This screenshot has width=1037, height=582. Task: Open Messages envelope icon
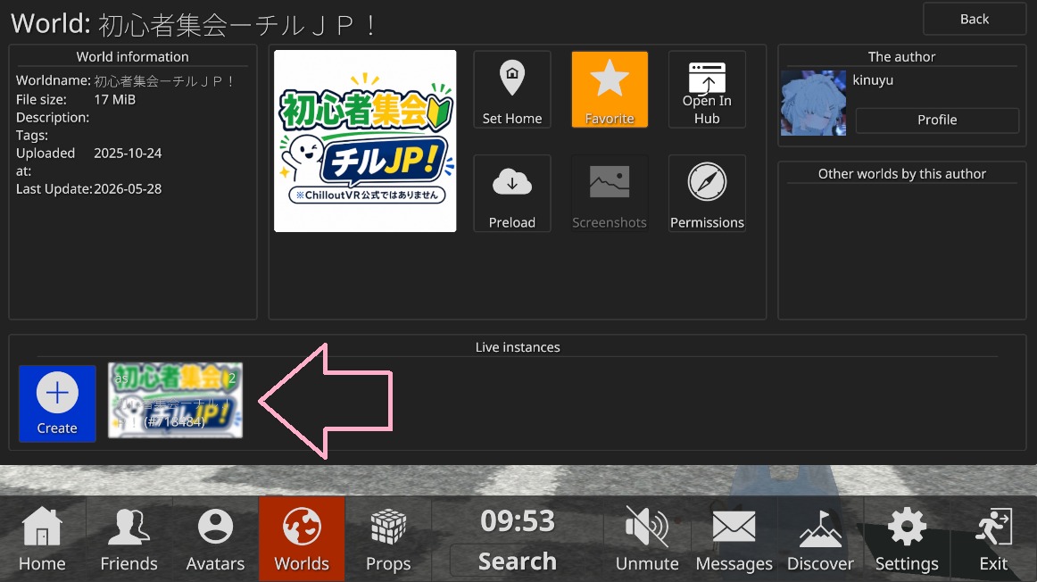click(x=734, y=539)
